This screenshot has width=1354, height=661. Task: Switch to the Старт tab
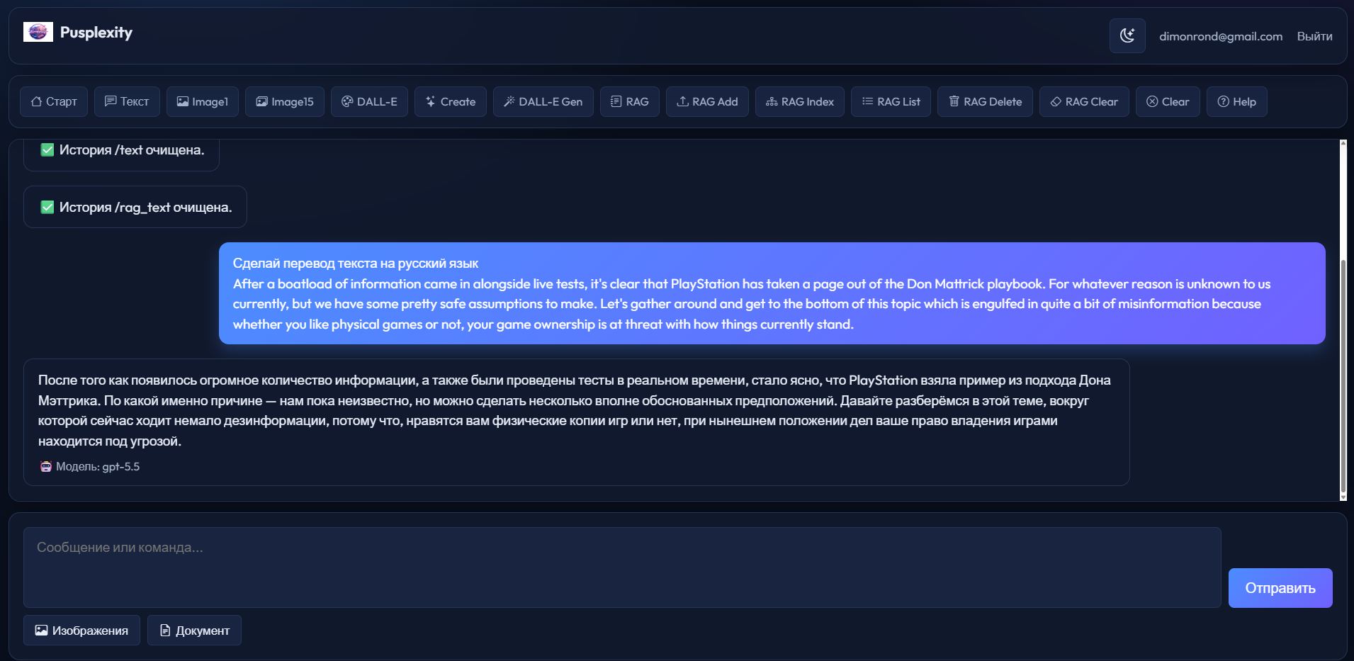coord(54,101)
